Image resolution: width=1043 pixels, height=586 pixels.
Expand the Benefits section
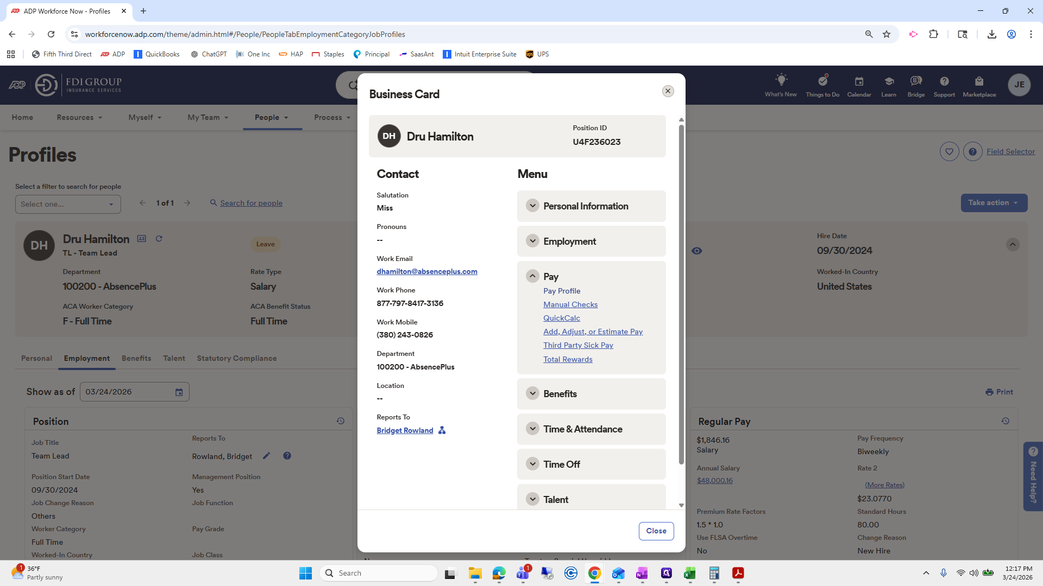(532, 393)
